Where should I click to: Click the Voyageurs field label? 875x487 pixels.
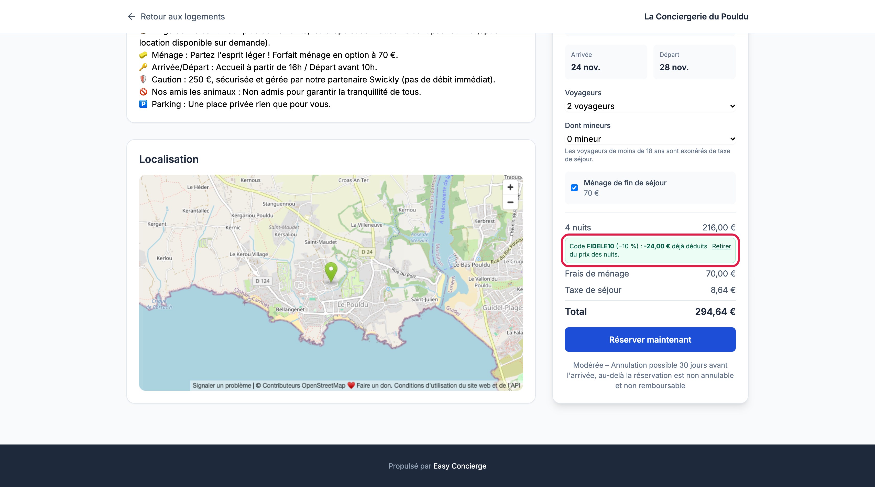[583, 93]
